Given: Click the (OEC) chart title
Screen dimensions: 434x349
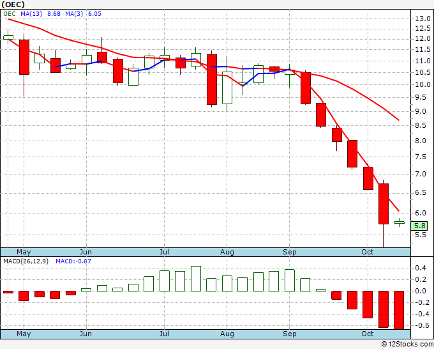Looking at the screenshot, I should click(x=13, y=4).
